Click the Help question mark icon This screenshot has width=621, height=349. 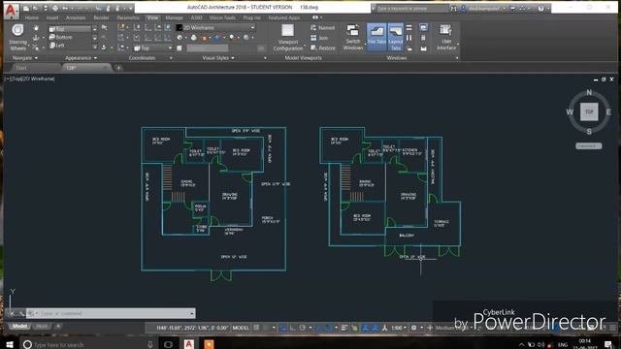click(540, 8)
